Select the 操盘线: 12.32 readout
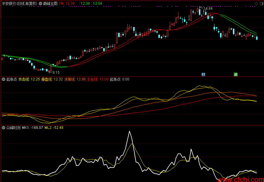 pos(52,79)
